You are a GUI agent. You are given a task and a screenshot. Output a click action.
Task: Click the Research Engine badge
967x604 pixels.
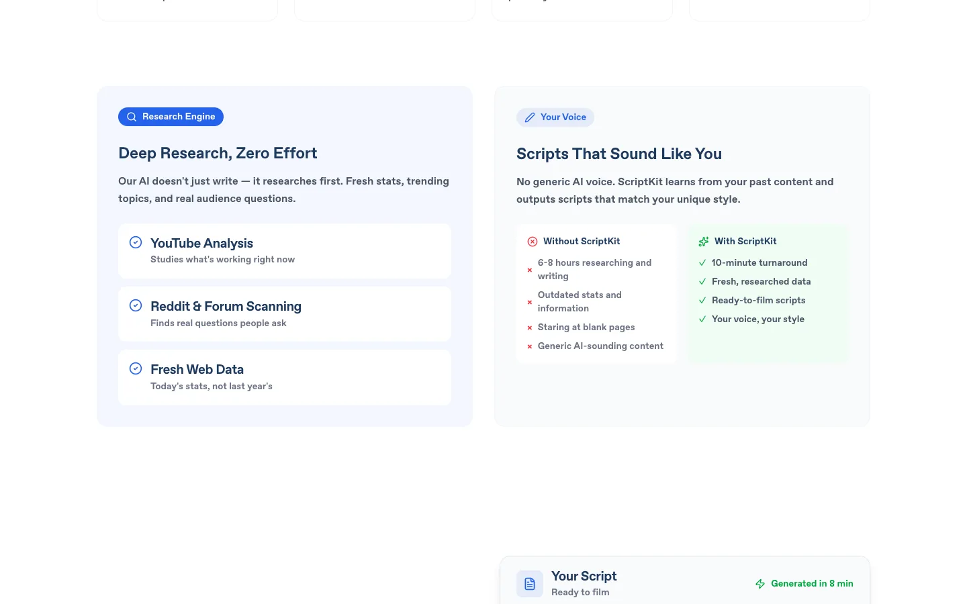(171, 117)
